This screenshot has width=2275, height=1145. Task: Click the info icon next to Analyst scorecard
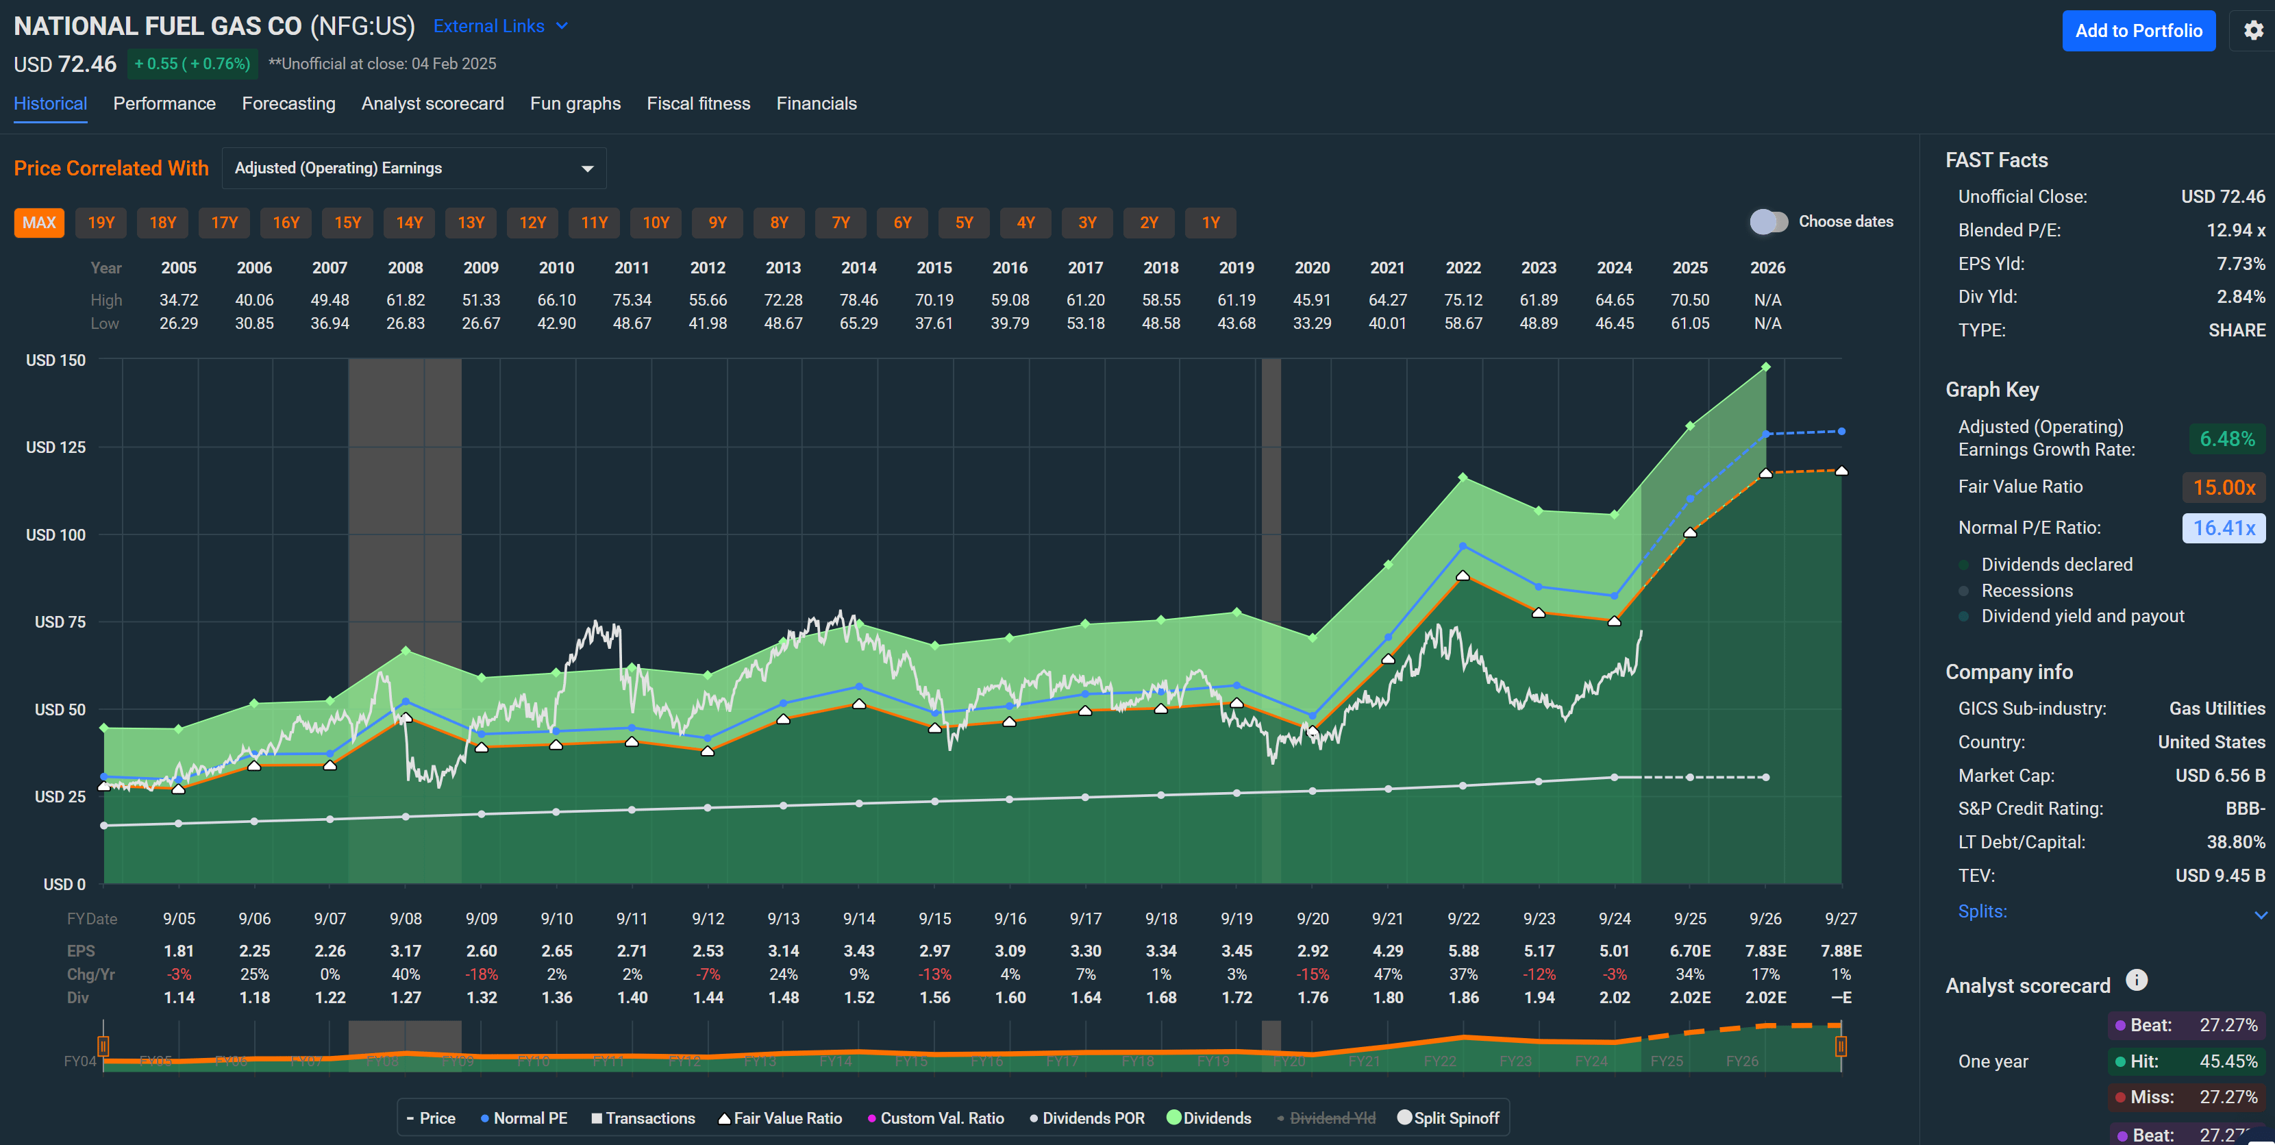point(2135,980)
